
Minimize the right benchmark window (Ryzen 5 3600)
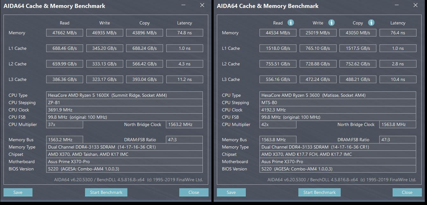coord(397,5)
